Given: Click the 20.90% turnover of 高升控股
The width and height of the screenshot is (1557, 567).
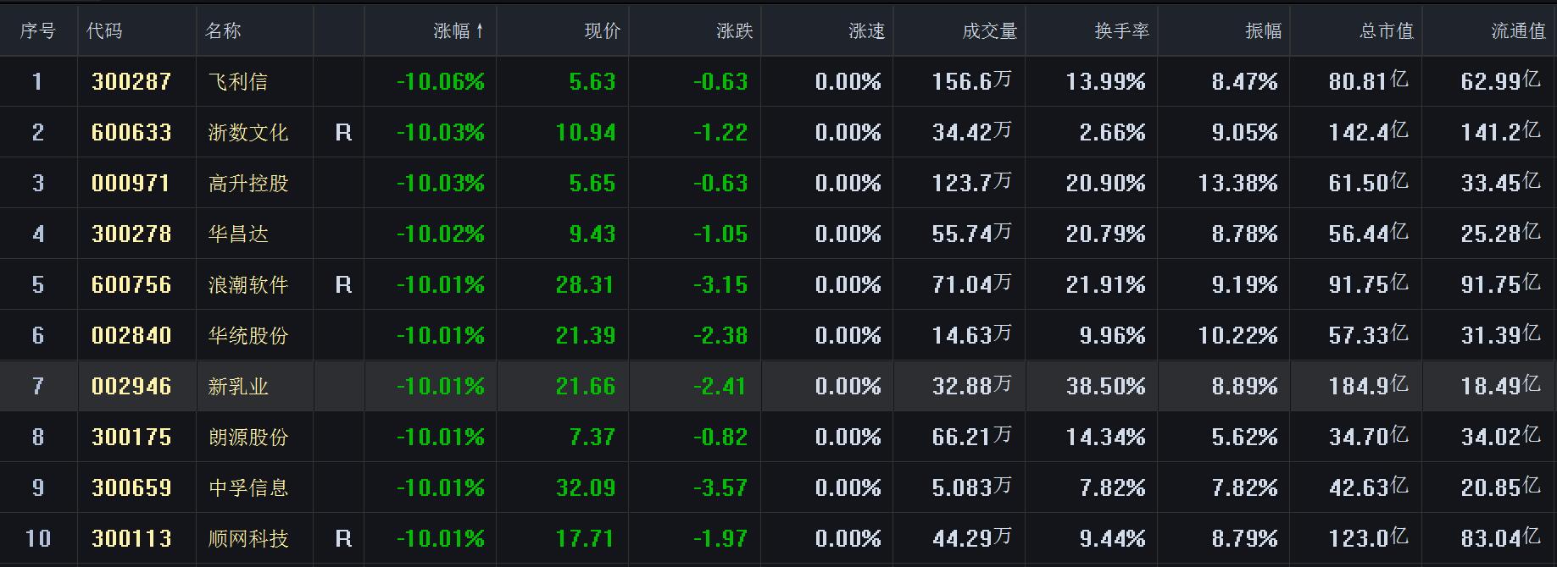Looking at the screenshot, I should click(1105, 184).
